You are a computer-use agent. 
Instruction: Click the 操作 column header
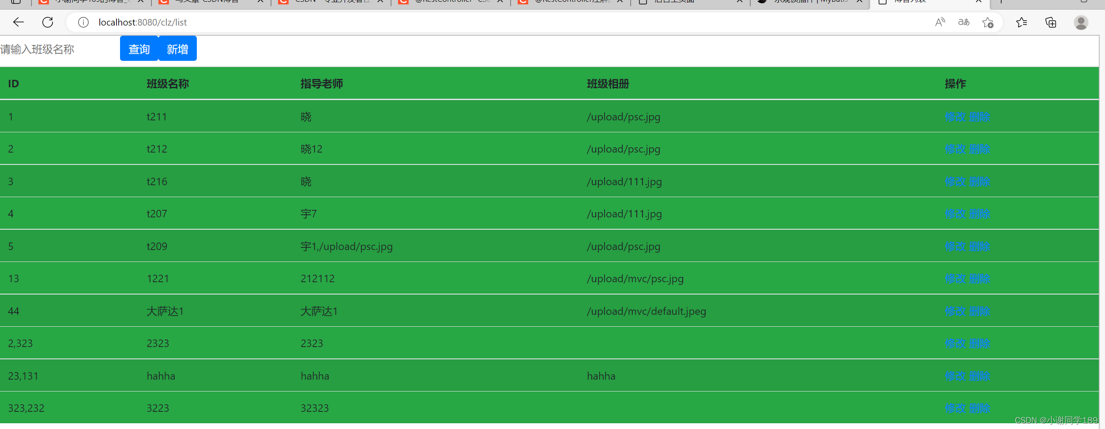pos(955,84)
